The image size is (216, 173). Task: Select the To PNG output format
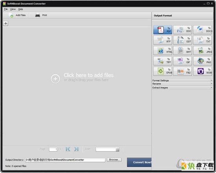click(x=203, y=61)
